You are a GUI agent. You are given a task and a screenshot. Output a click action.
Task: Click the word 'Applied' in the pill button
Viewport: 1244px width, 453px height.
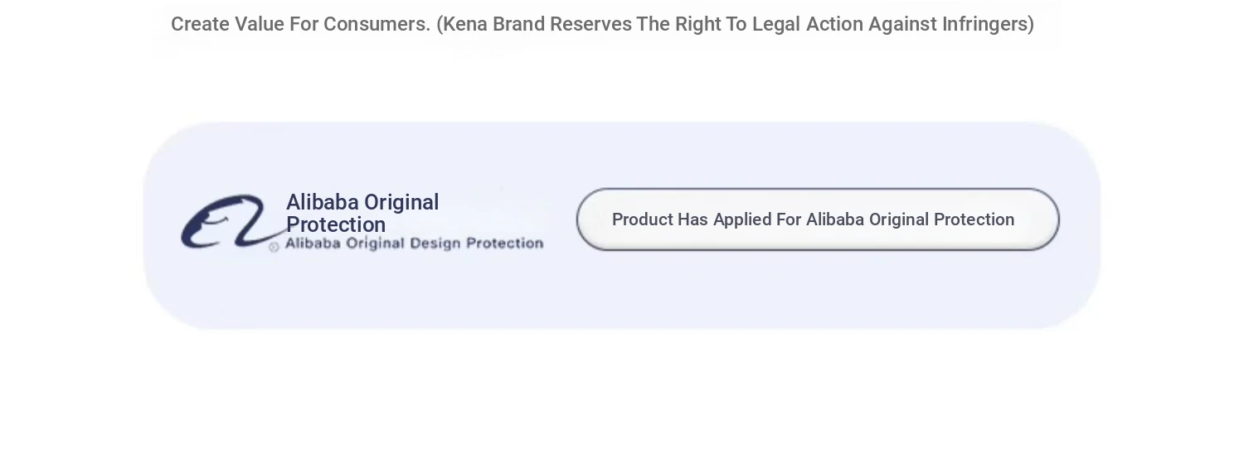tap(742, 219)
